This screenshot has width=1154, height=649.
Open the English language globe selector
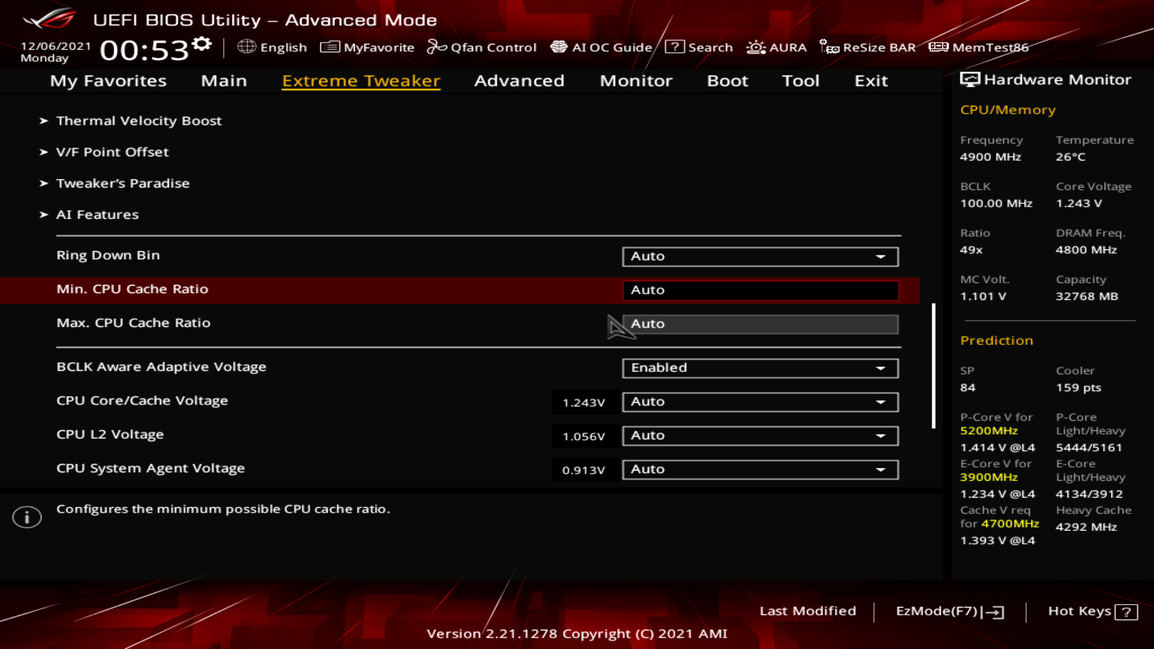coord(246,47)
